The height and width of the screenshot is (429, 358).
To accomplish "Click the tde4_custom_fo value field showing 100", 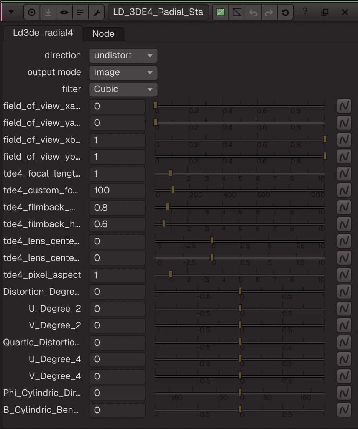I will pos(117,190).
